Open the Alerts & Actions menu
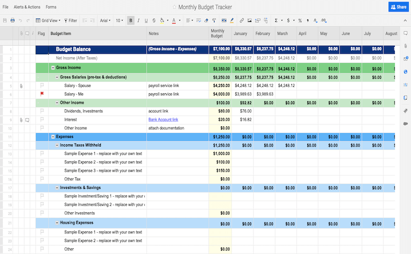Screen dimensions: 411x254 [x=27, y=7]
